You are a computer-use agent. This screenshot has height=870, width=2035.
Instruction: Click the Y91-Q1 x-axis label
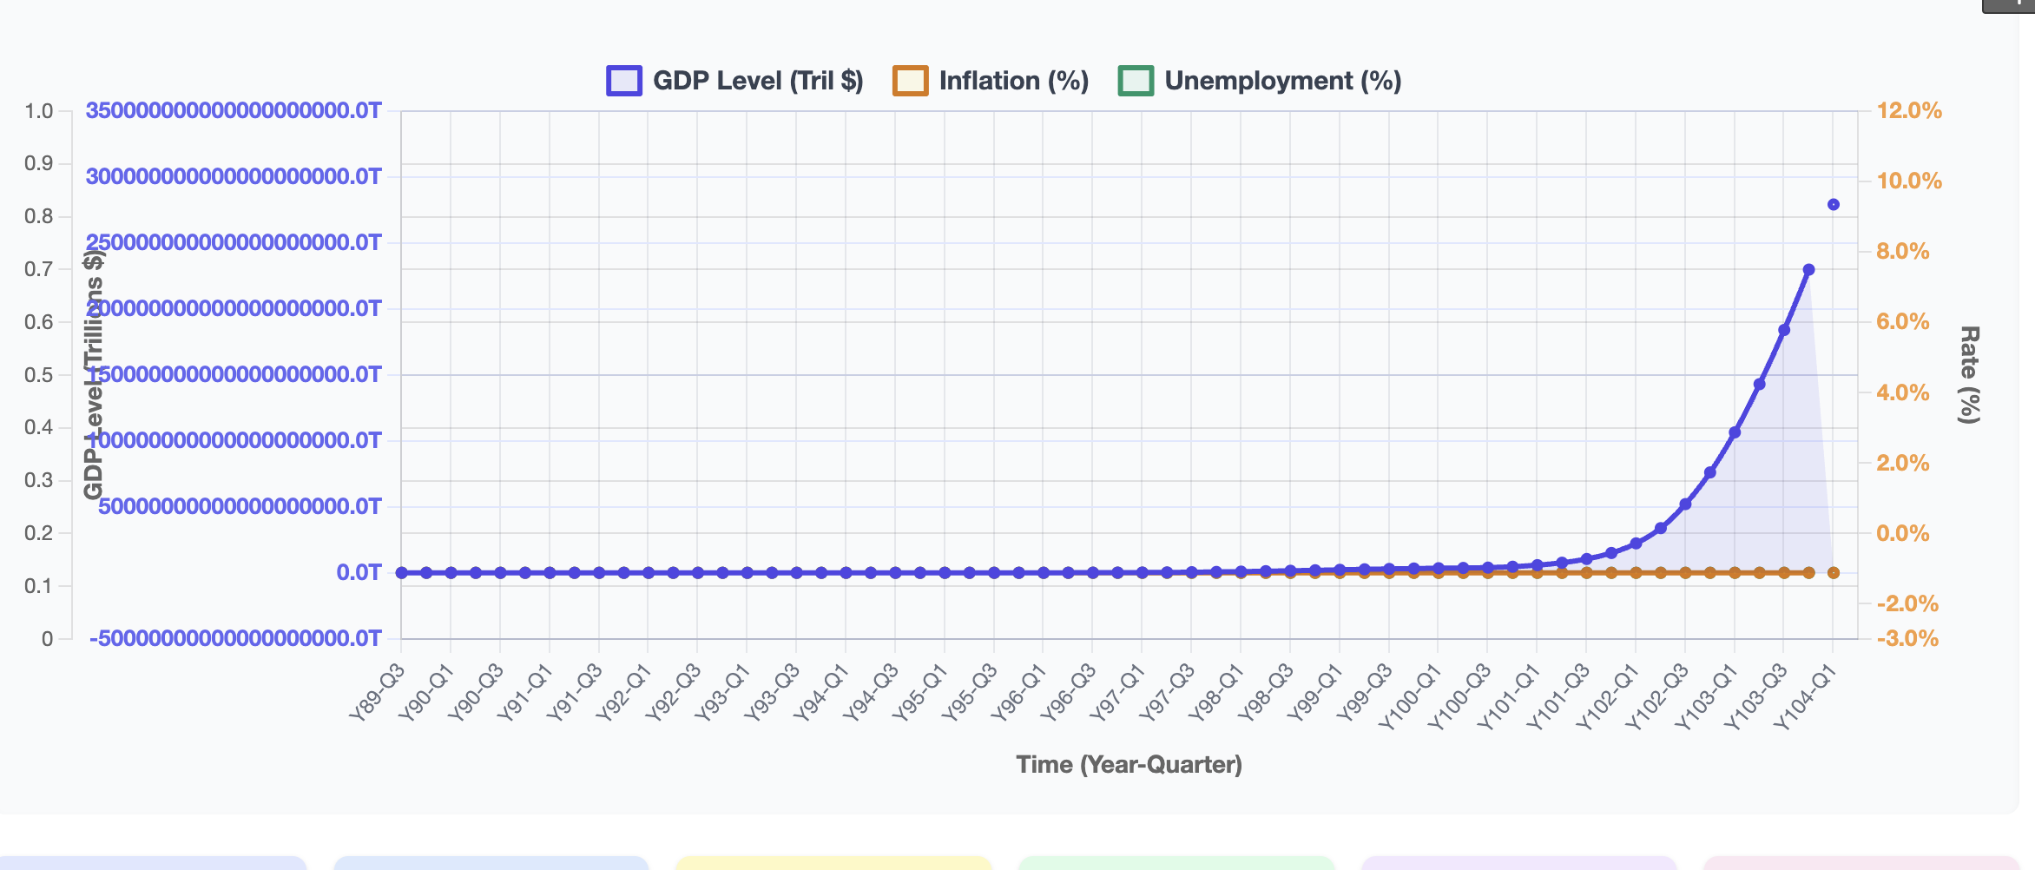point(526,692)
